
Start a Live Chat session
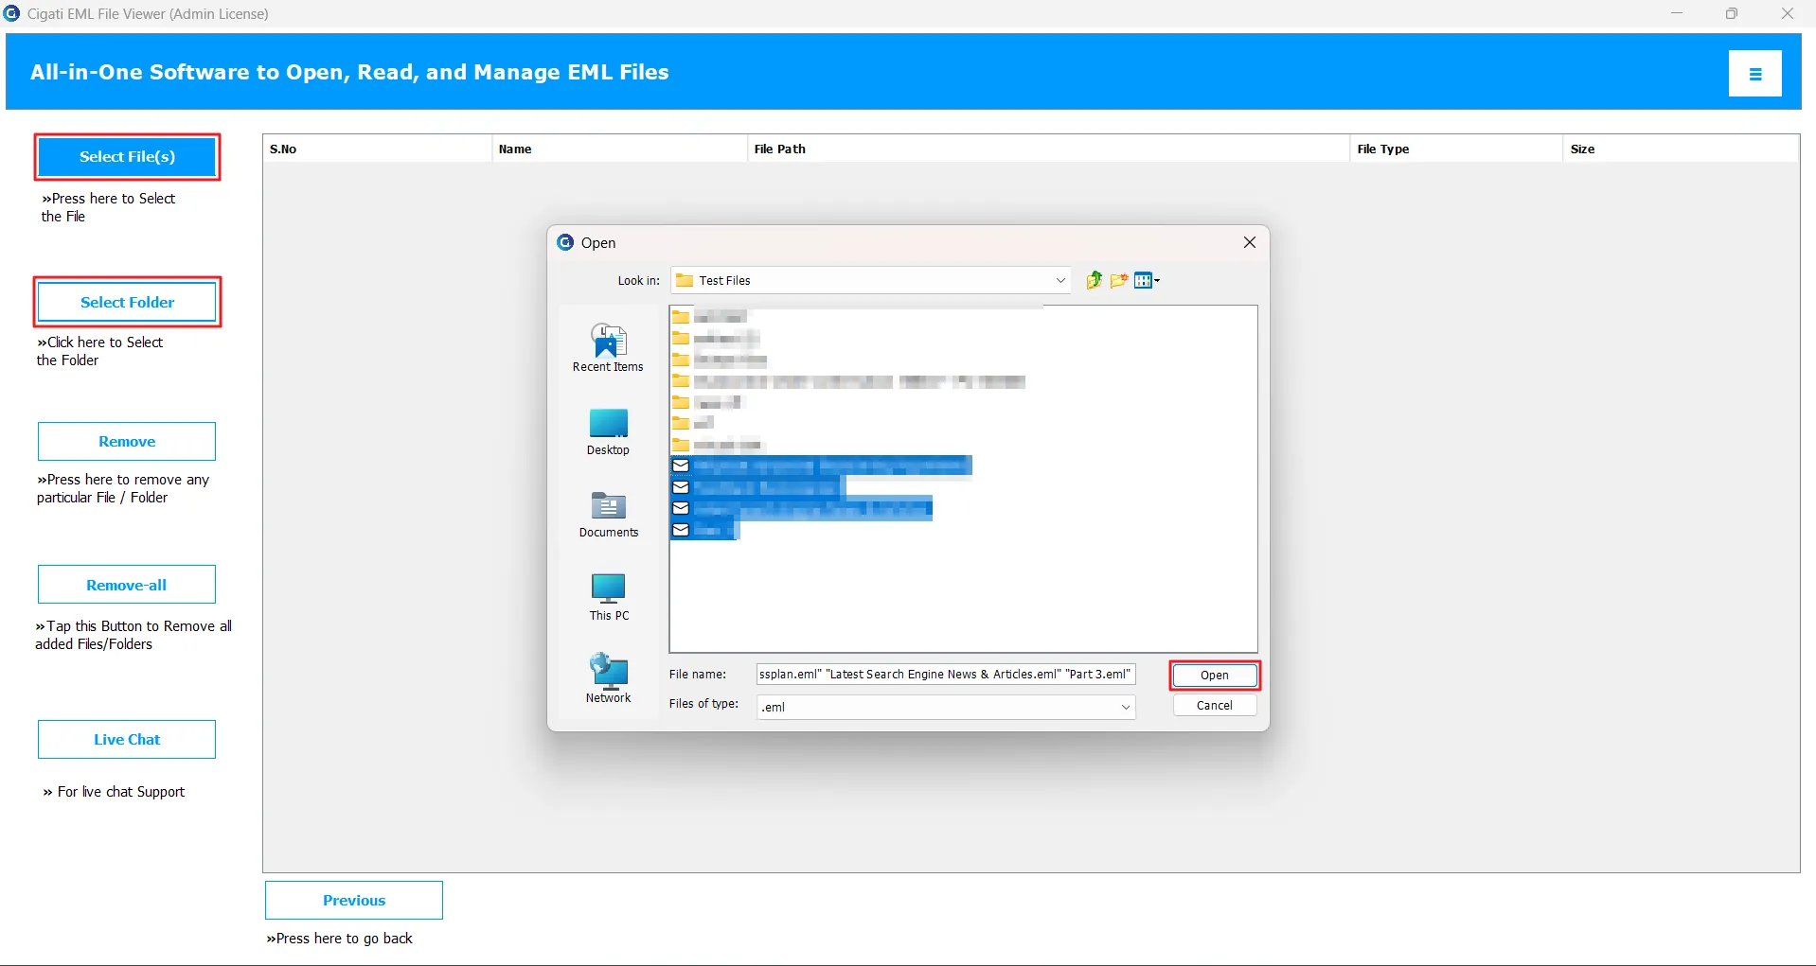127,740
